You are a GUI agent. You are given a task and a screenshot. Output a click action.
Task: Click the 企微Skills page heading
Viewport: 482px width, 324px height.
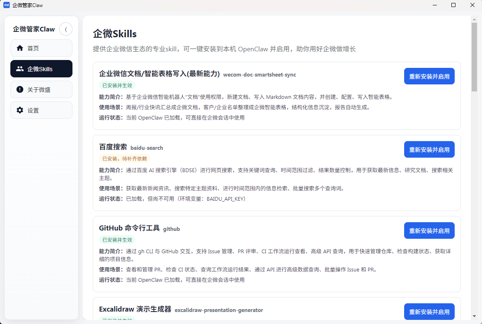pos(115,34)
